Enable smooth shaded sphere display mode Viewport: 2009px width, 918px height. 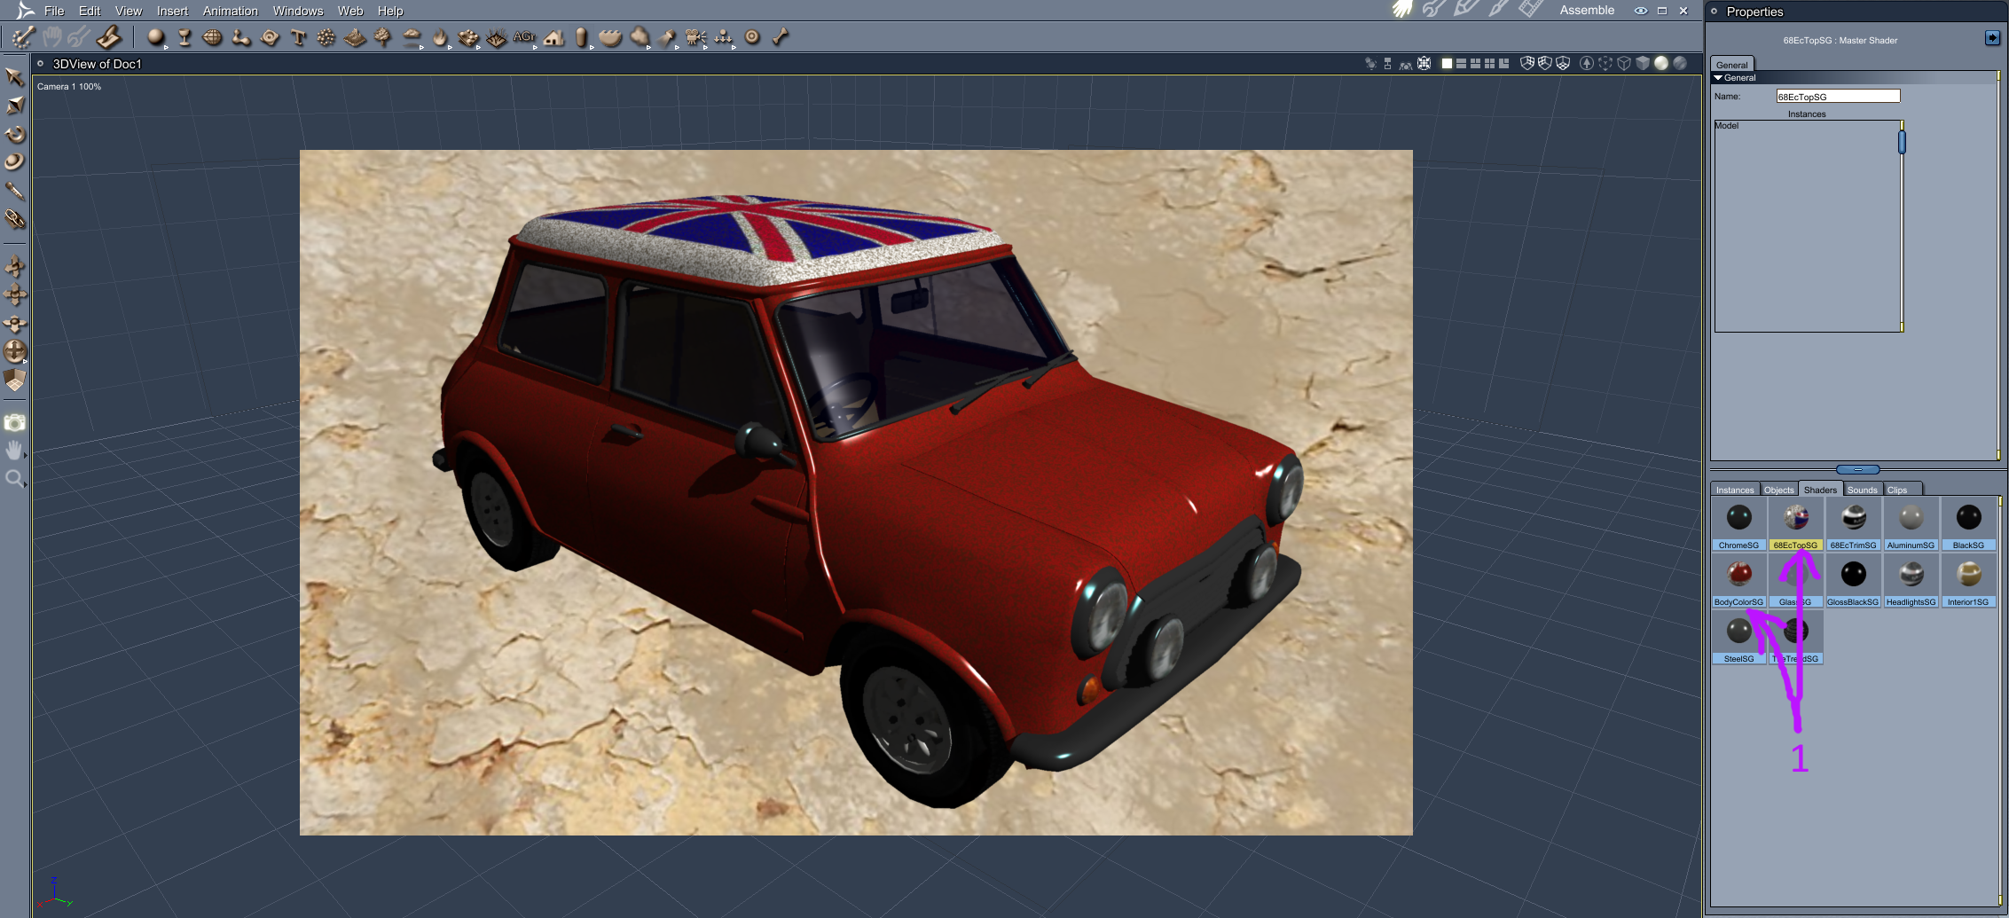click(x=1661, y=63)
